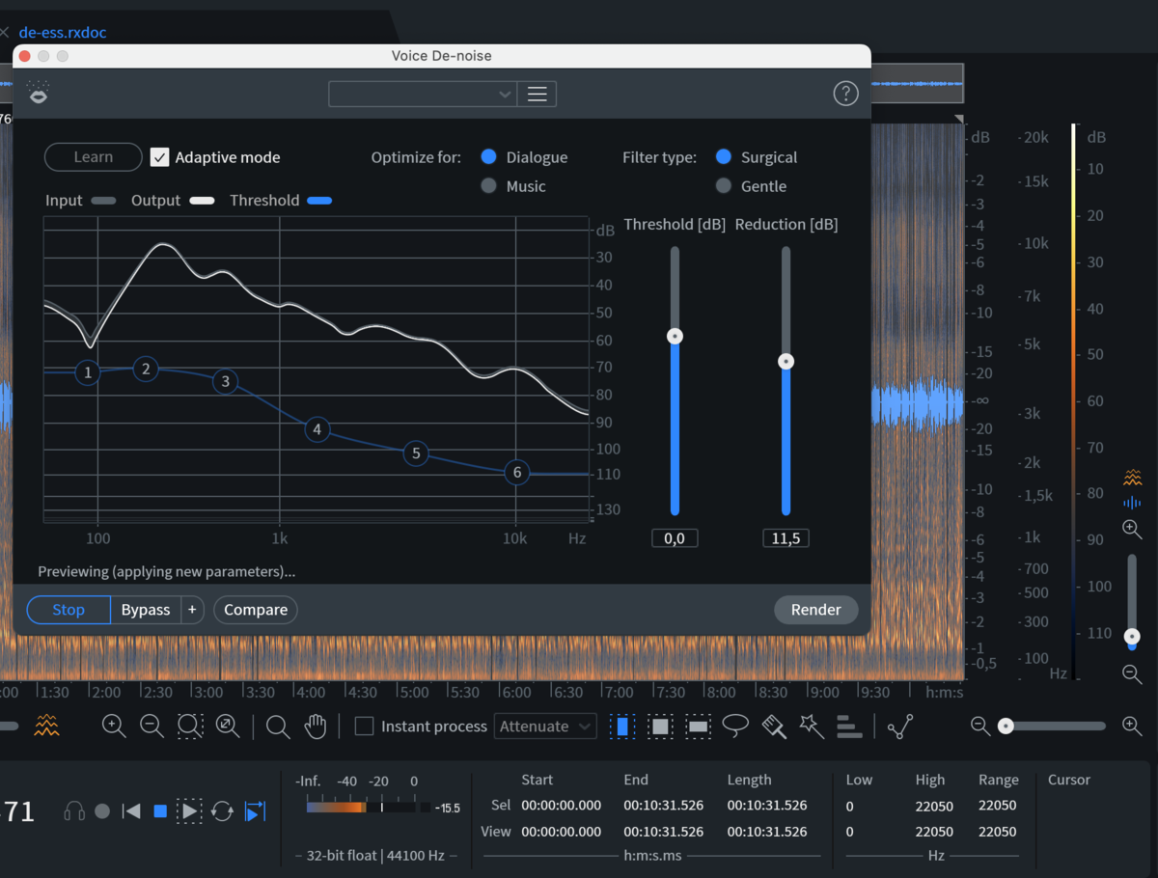Image resolution: width=1158 pixels, height=878 pixels.
Task: Select Music optimization option
Action: 489,186
